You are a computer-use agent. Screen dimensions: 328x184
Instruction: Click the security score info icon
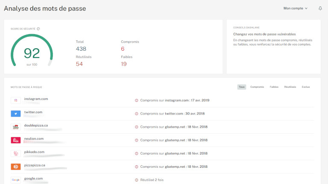38,29
